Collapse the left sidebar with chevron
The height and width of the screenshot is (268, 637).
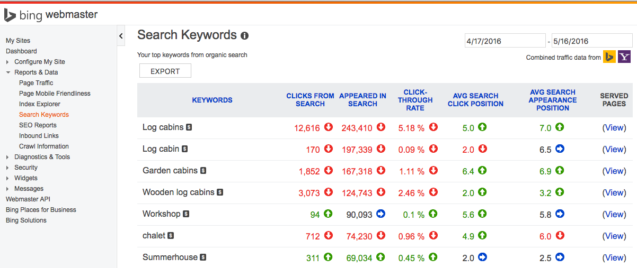tap(121, 36)
